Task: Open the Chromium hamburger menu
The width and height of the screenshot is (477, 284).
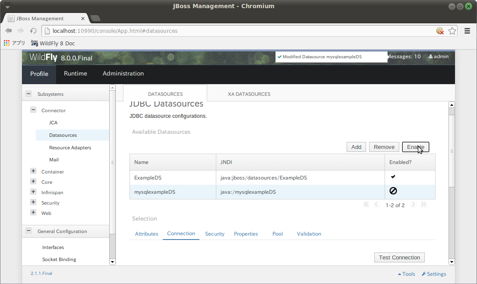Action: coord(467,31)
